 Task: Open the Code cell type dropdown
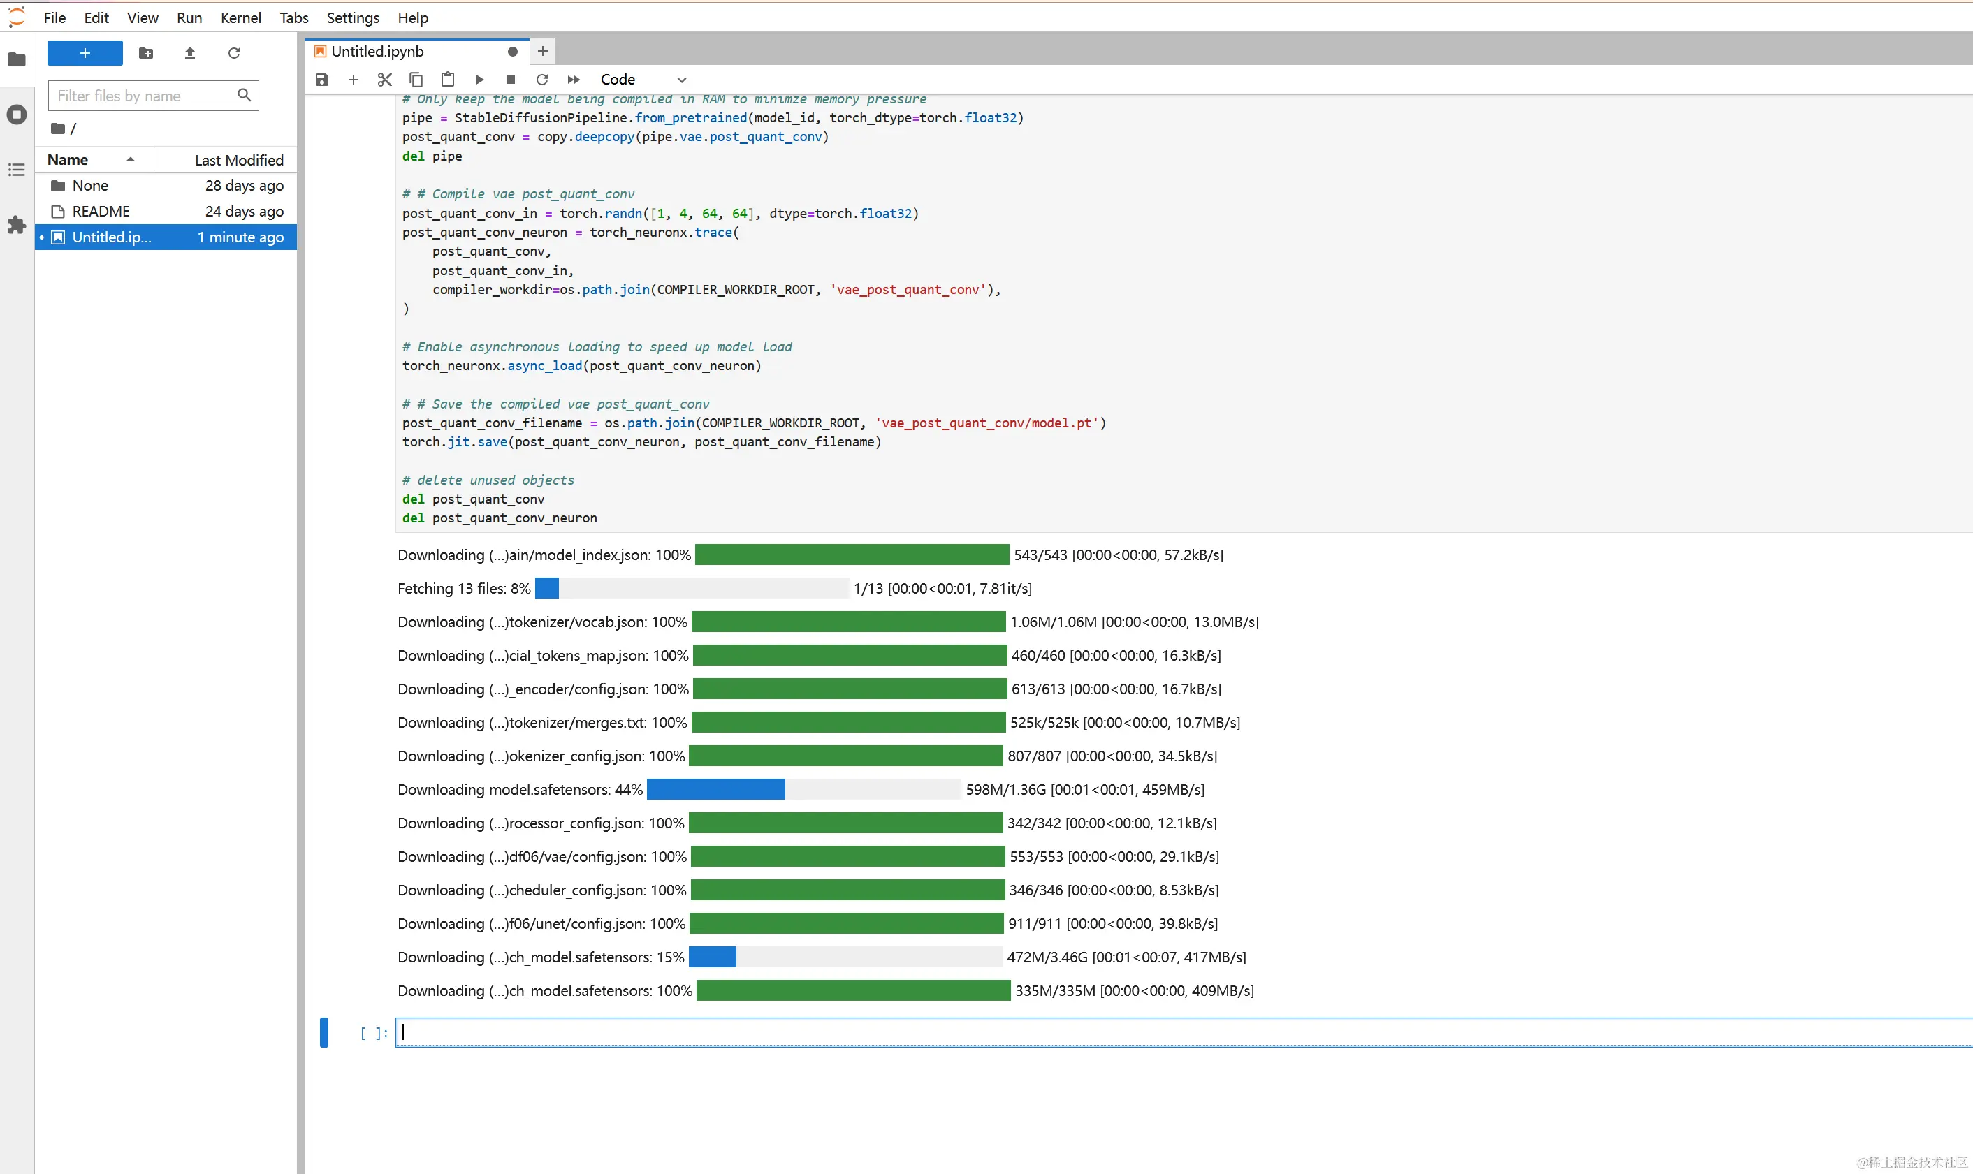643,79
